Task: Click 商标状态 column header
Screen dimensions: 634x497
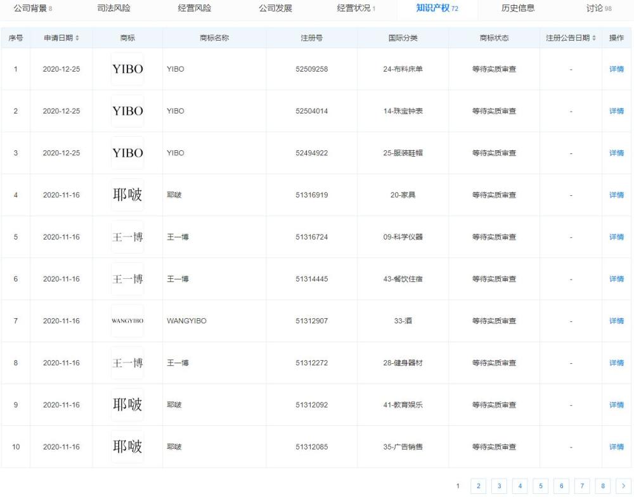Action: (x=494, y=38)
